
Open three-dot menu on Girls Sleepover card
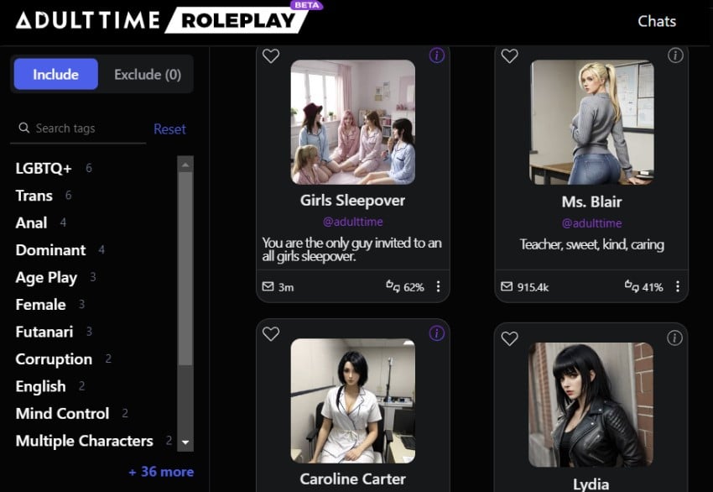coord(438,287)
